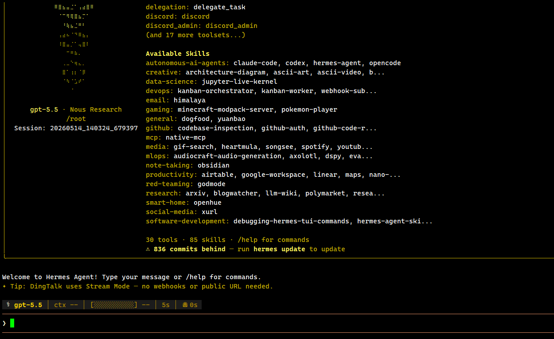Viewport: 554px width, 339px height.
Task: Click 'dspy' in the mlops row
Action: point(333,156)
